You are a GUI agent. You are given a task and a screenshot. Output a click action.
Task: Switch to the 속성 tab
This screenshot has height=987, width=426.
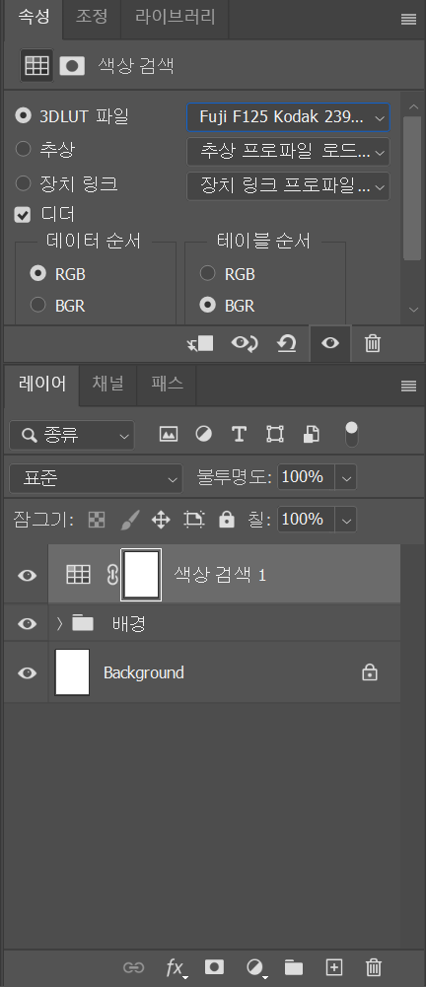[x=34, y=17]
